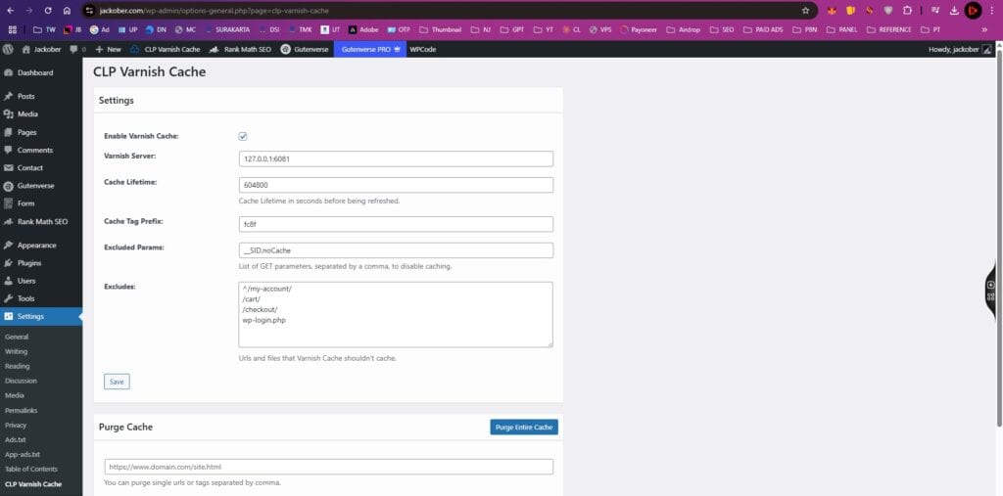1003x496 pixels.
Task: Open Gutenverse PRO in admin bar
Action: coord(369,49)
